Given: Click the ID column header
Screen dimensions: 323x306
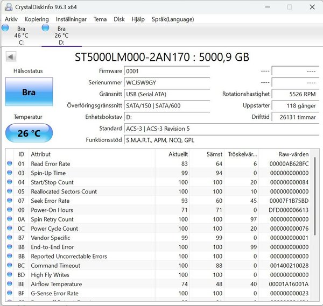Looking at the screenshot, I should 21,154.
